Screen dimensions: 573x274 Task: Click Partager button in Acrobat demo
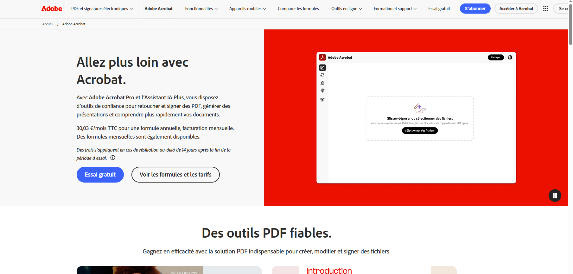pos(496,57)
